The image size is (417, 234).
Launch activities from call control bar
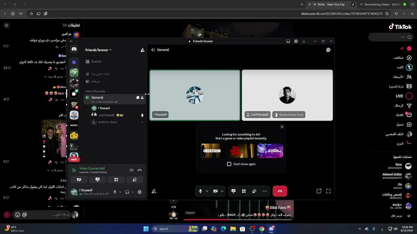[244, 191]
